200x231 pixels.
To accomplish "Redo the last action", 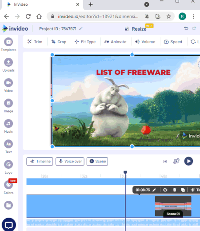I will 194,28.
